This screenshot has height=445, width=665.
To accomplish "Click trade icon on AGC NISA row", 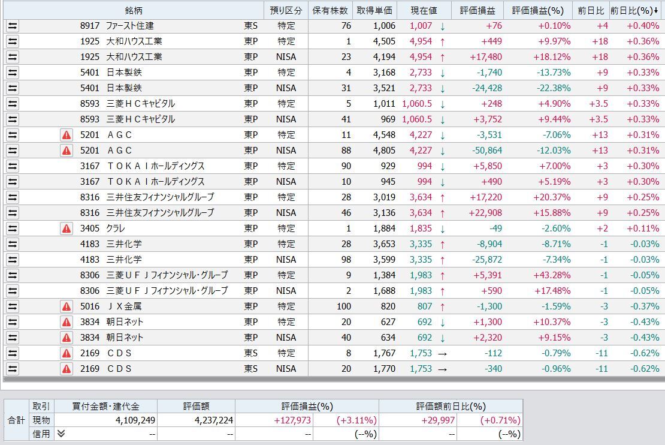I will (x=13, y=151).
